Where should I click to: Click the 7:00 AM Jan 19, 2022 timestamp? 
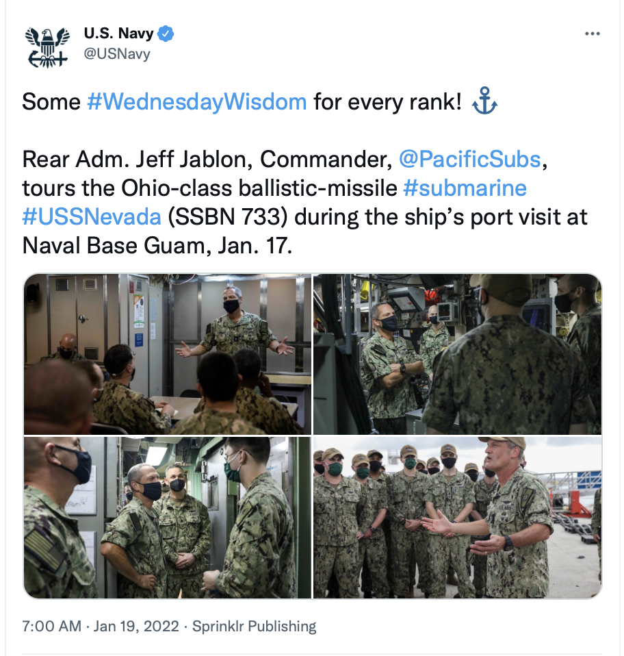(x=101, y=627)
